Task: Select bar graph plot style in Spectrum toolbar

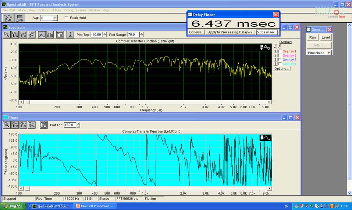Action: [x=50, y=35]
